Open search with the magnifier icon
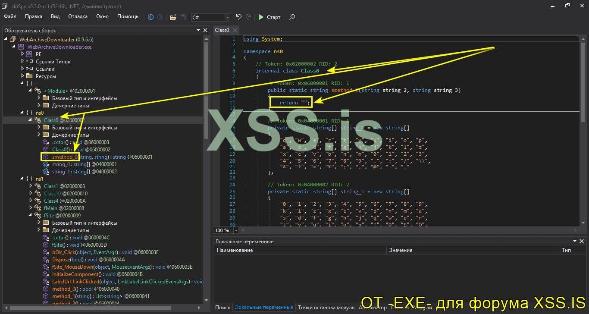Screen dimensions: 589x314 (292, 17)
